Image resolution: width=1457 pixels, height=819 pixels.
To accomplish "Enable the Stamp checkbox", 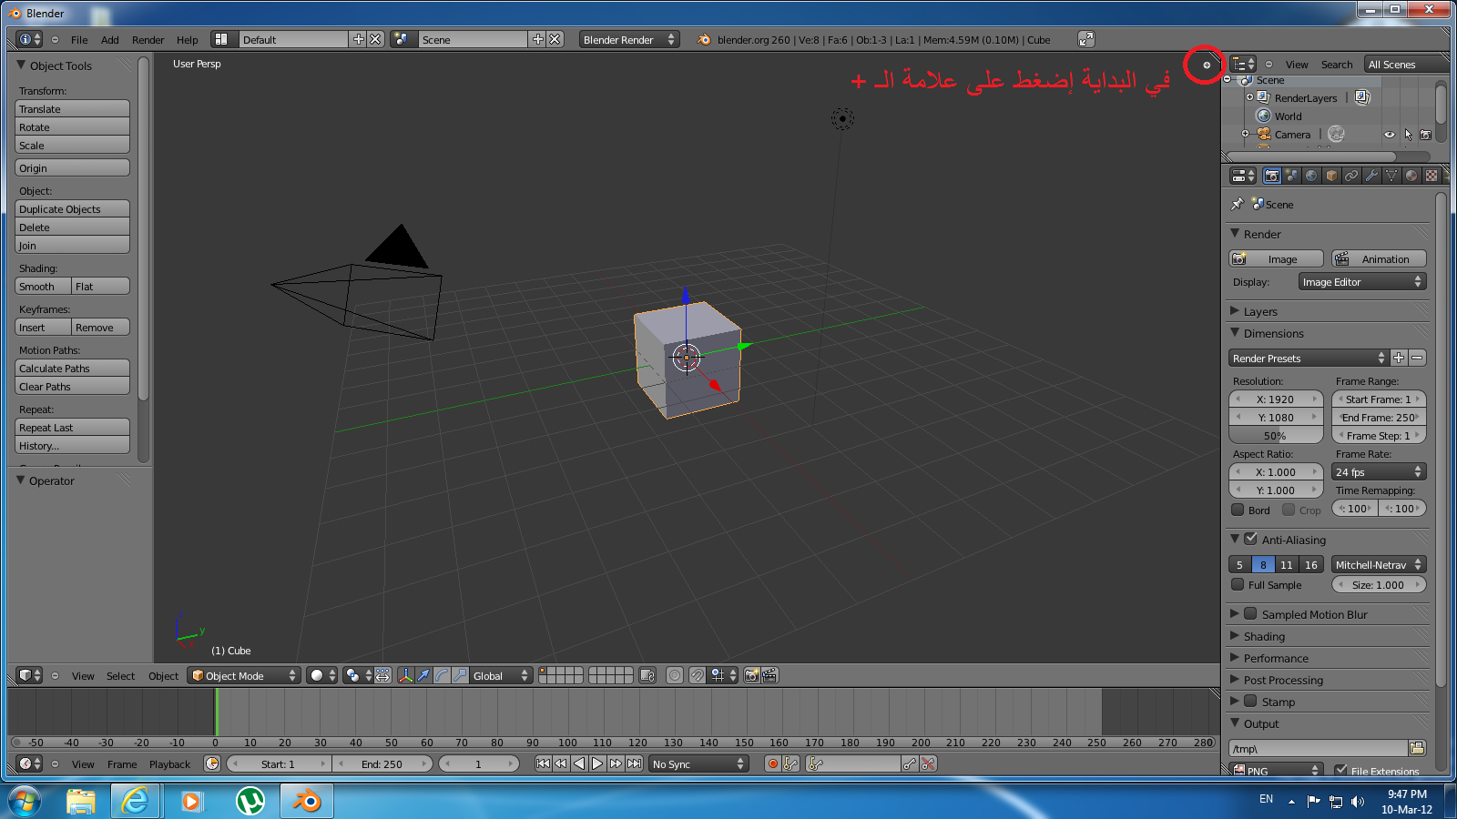I will (1251, 701).
